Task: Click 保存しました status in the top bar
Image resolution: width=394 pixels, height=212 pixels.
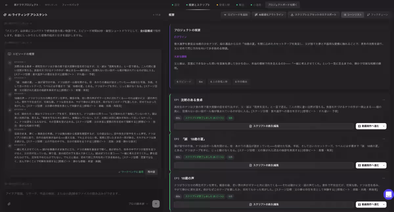Action: pos(51,5)
